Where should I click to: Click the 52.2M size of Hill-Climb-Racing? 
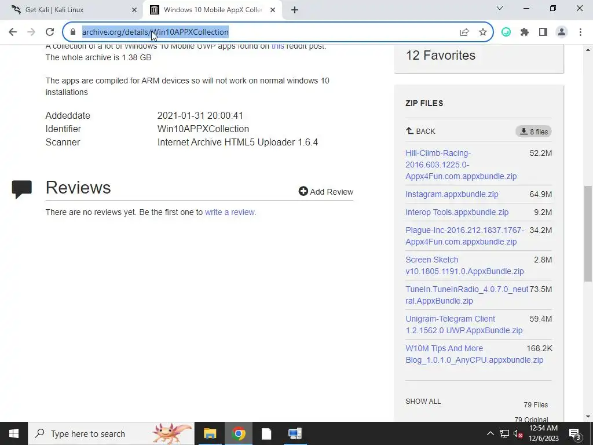coord(541,153)
